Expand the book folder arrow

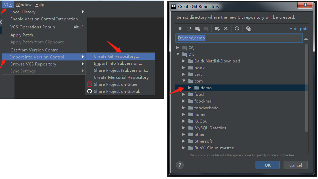(x=183, y=67)
